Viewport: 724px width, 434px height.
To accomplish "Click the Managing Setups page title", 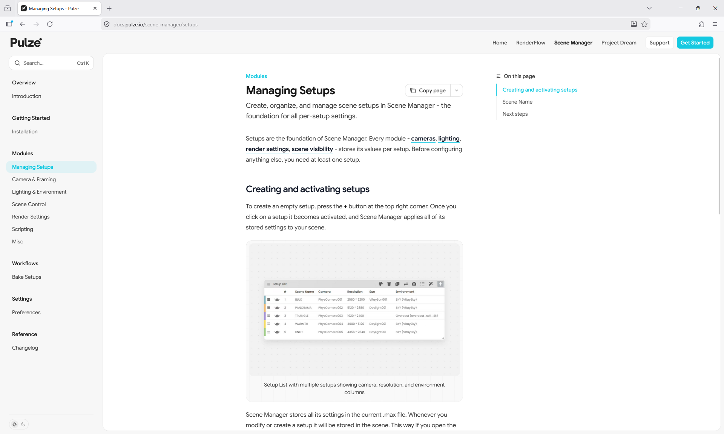I will [290, 90].
